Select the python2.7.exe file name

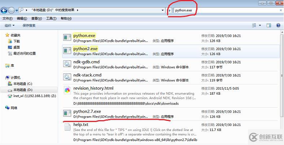point(87,112)
